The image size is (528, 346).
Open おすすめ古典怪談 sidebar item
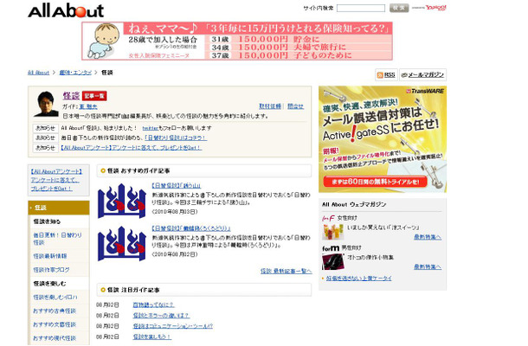55,311
